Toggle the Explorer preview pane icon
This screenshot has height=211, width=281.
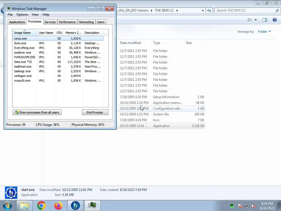pyautogui.click(x=265, y=20)
